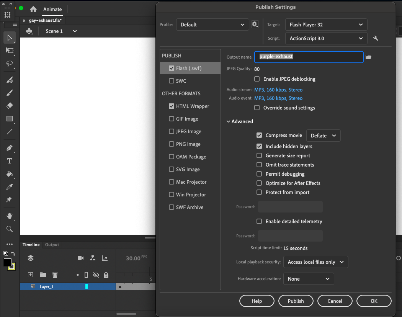
Task: Open profile options gear icon
Action: [x=255, y=25]
